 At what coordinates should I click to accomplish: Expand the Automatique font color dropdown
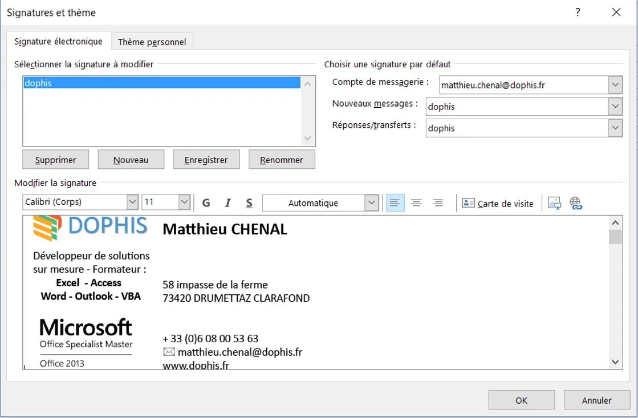tap(371, 202)
